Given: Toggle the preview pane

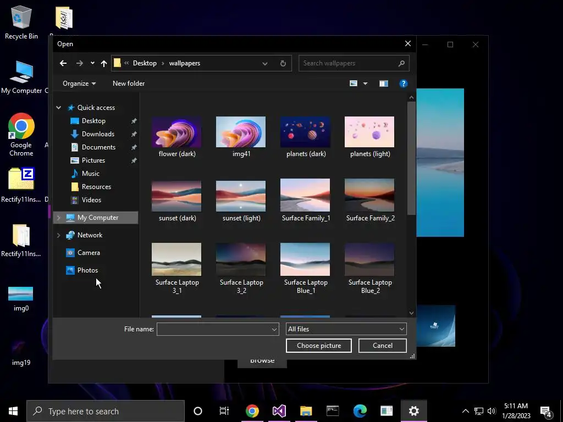Looking at the screenshot, I should point(383,84).
